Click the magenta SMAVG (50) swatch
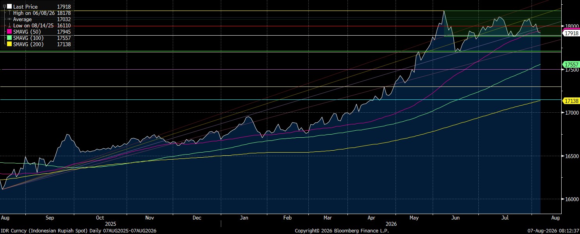Screen dimensions: 580x234 9,32
